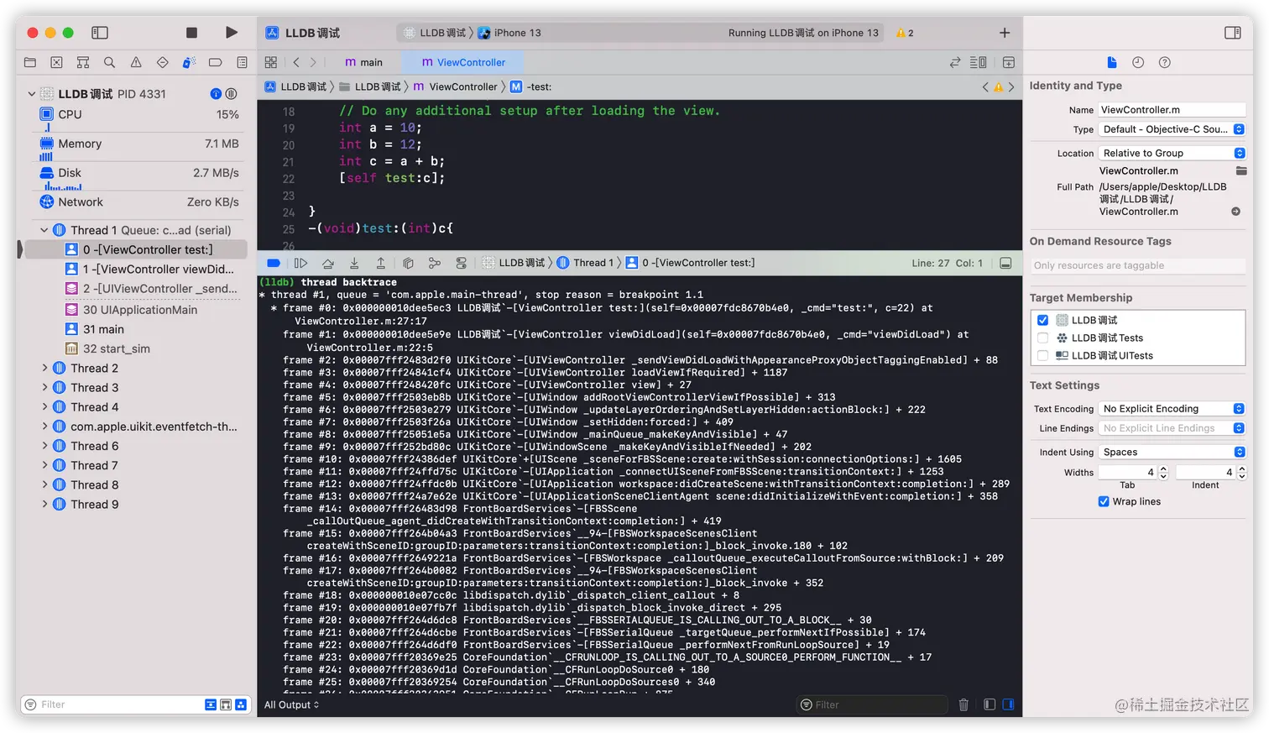The width and height of the screenshot is (1269, 733).
Task: Open the Source Control navigator icon
Action: tap(56, 62)
